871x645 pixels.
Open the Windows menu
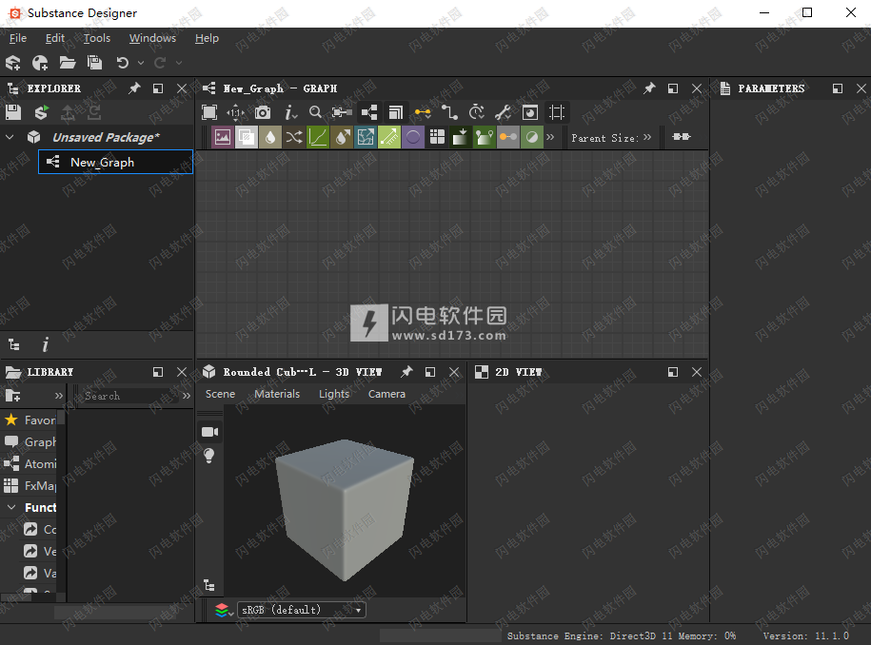[152, 38]
